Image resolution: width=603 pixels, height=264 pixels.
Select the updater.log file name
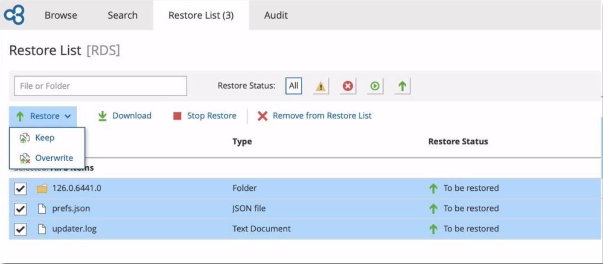[x=74, y=229]
